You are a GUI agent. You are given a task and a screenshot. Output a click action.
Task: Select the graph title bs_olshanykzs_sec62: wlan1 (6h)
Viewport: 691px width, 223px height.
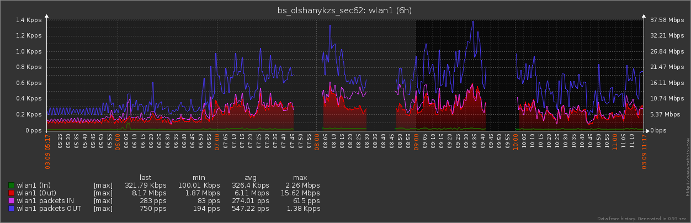pos(345,10)
